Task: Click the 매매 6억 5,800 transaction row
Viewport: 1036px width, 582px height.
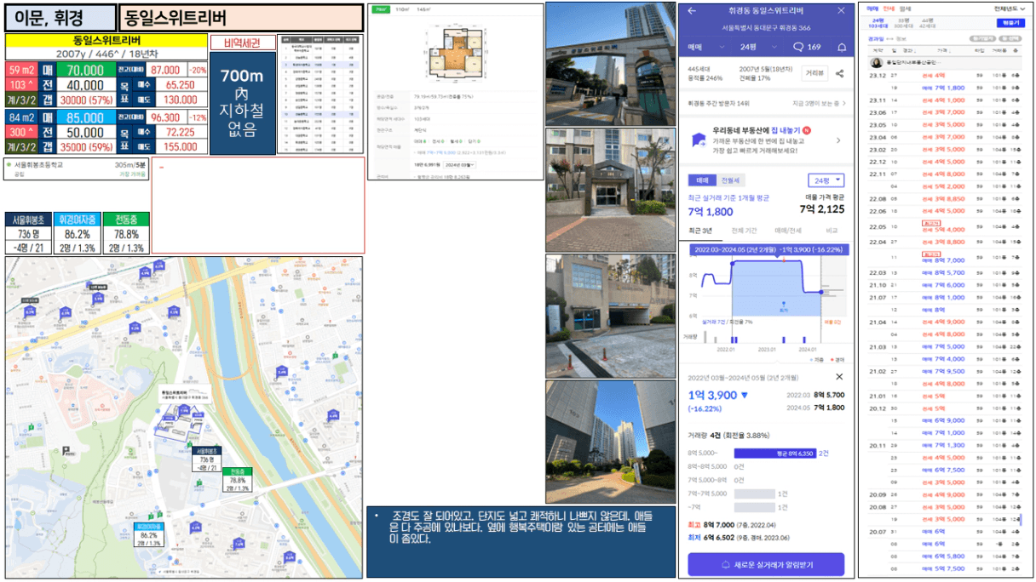Action: 944,556
